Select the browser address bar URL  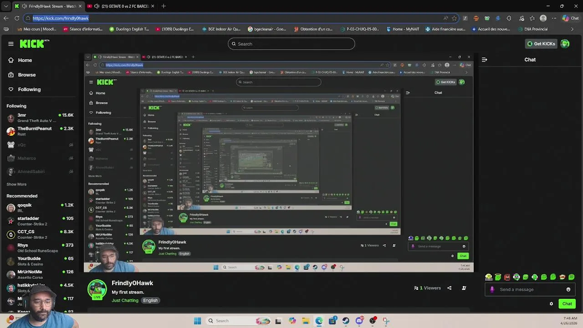click(x=61, y=18)
